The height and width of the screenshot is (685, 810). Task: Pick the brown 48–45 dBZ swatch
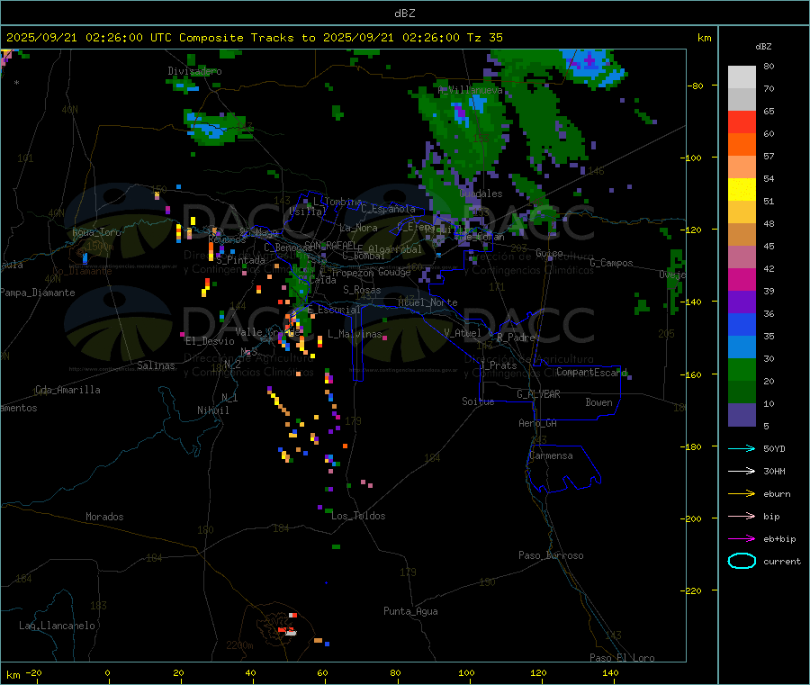point(742,235)
